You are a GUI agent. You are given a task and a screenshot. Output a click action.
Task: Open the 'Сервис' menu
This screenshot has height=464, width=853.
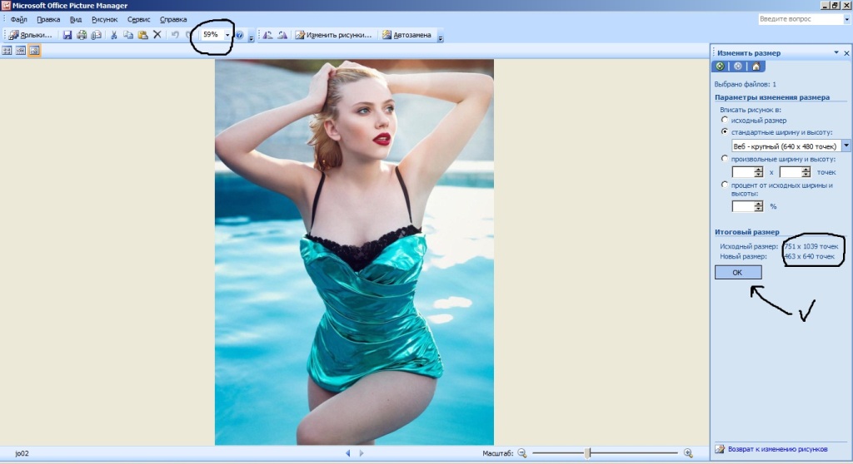[x=138, y=19]
